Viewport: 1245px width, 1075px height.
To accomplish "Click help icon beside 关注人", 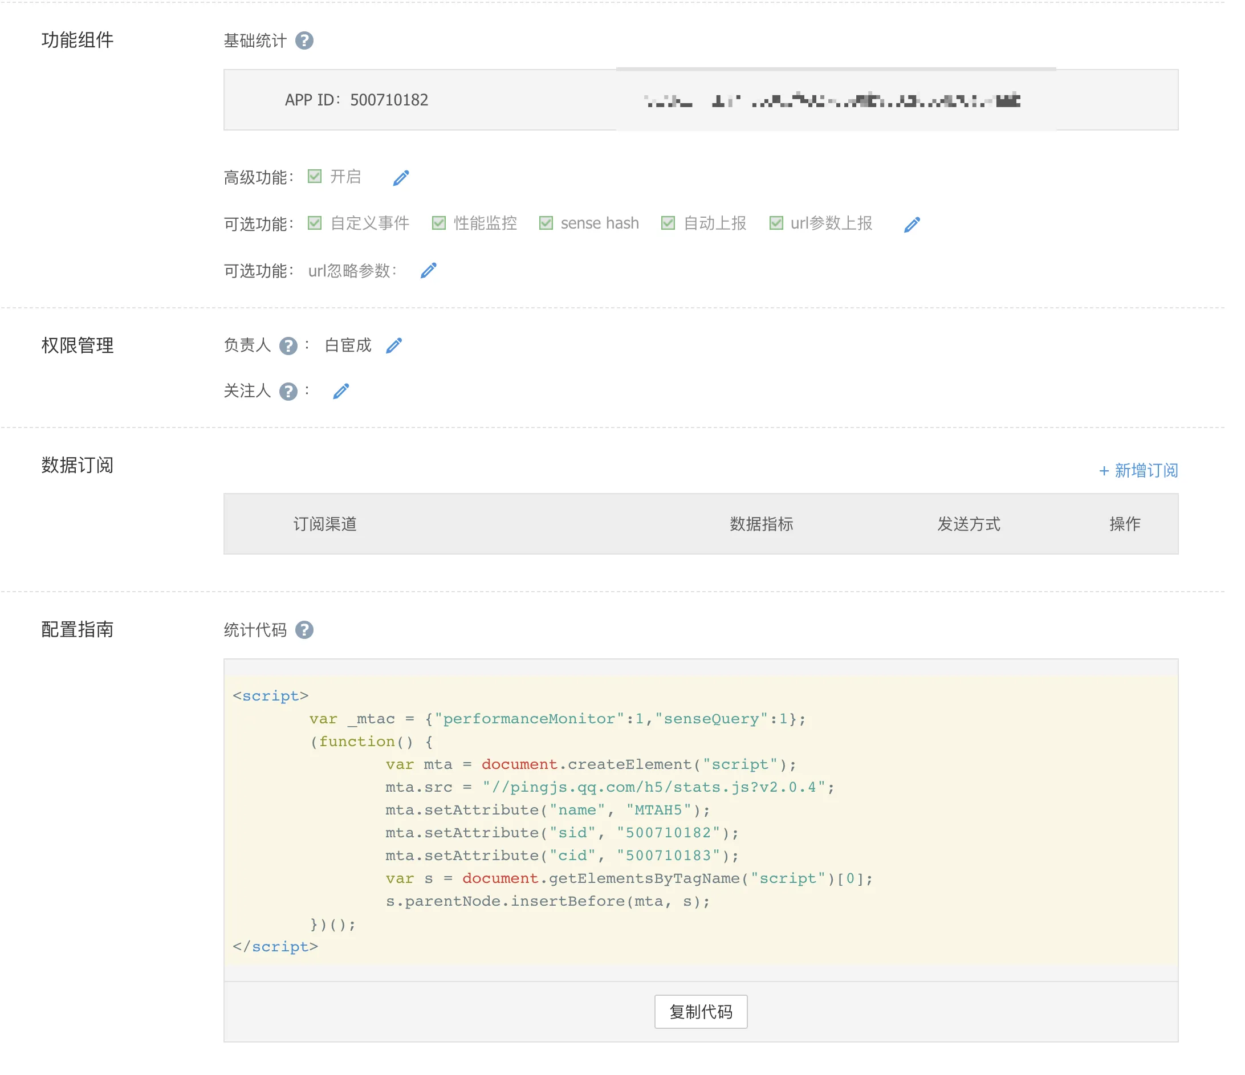I will (x=288, y=392).
